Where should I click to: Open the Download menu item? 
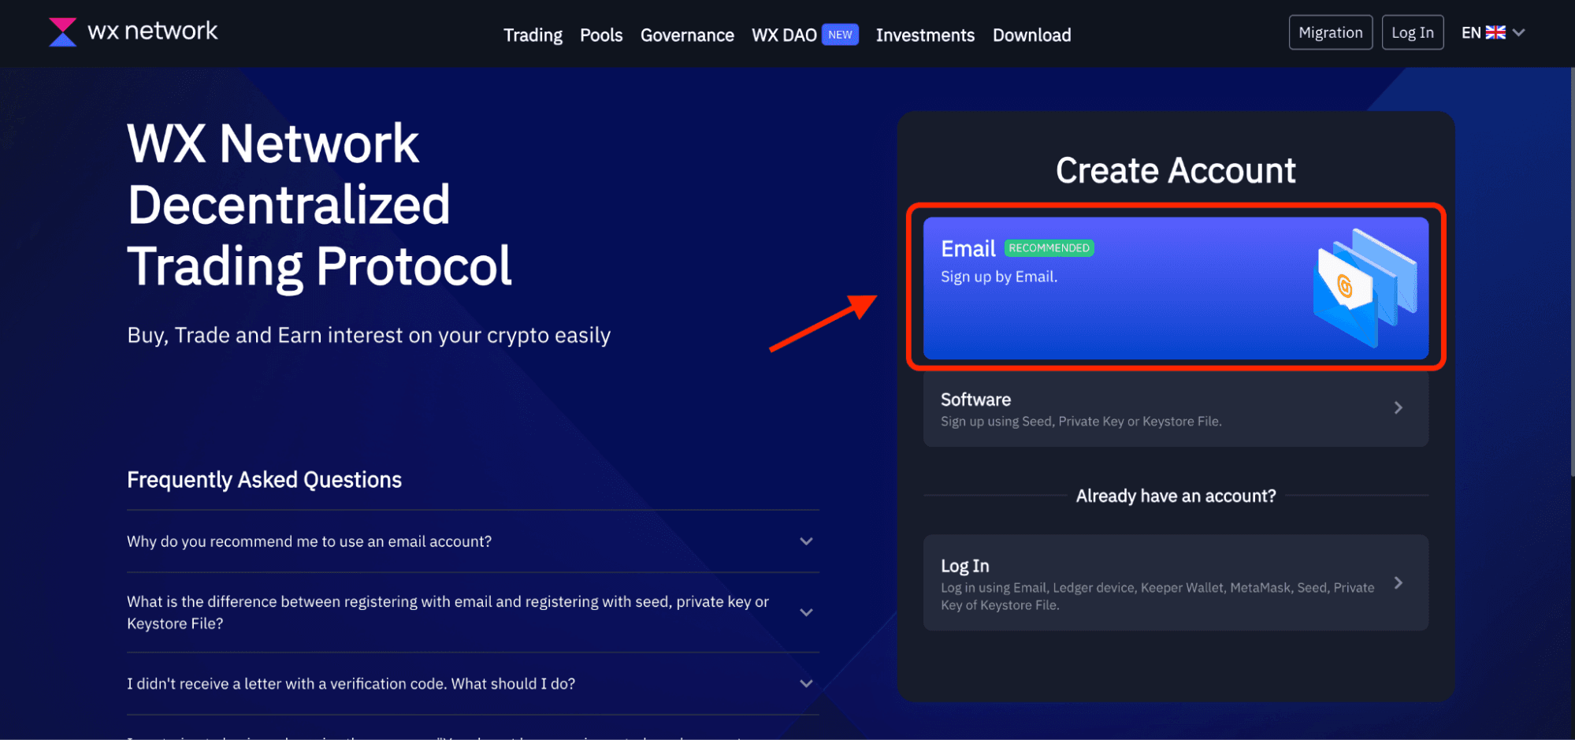1031,35
